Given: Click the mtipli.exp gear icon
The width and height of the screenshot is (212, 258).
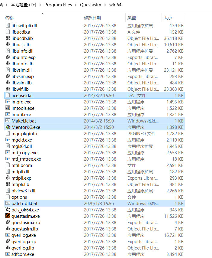Looking at the screenshot, I should tap(8, 178).
